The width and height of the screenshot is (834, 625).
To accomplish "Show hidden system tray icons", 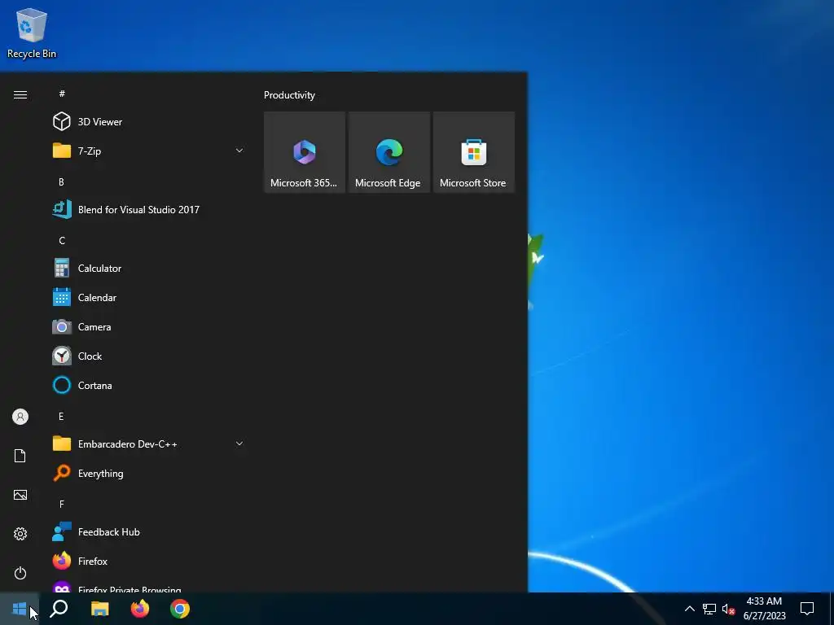I will click(689, 609).
